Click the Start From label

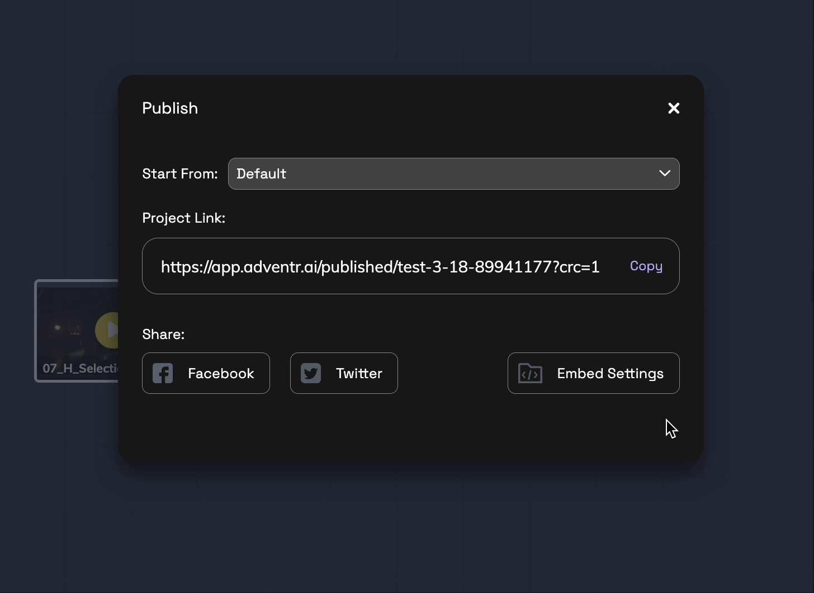pos(180,173)
